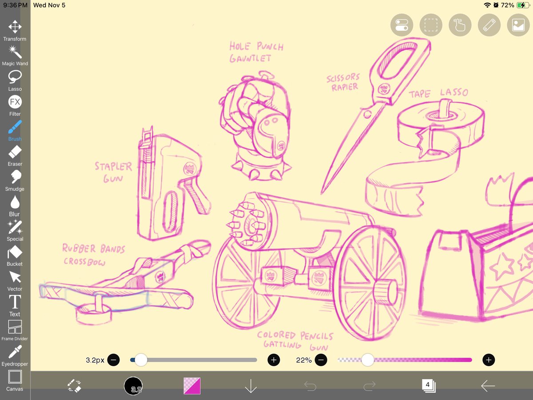533x400 pixels.
Task: Tap the 9:36 PM clock
Action: click(x=15, y=5)
